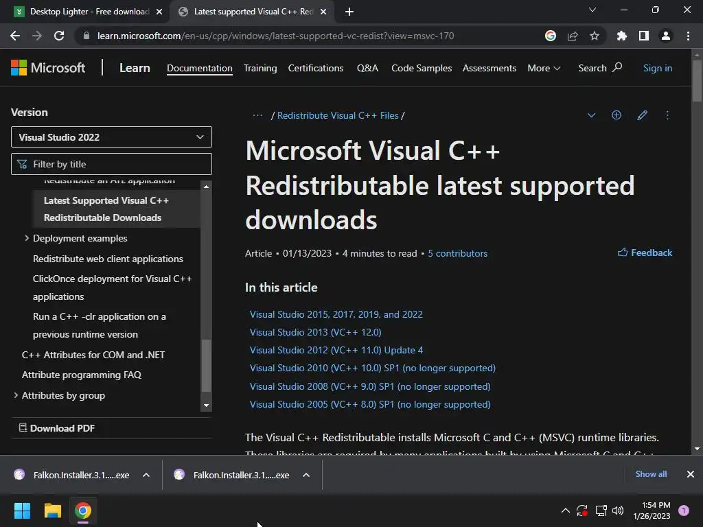The image size is (703, 527).
Task: Click Download PDF in sidebar
Action: (56, 428)
